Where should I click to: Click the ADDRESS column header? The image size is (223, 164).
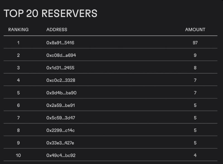[57, 30]
